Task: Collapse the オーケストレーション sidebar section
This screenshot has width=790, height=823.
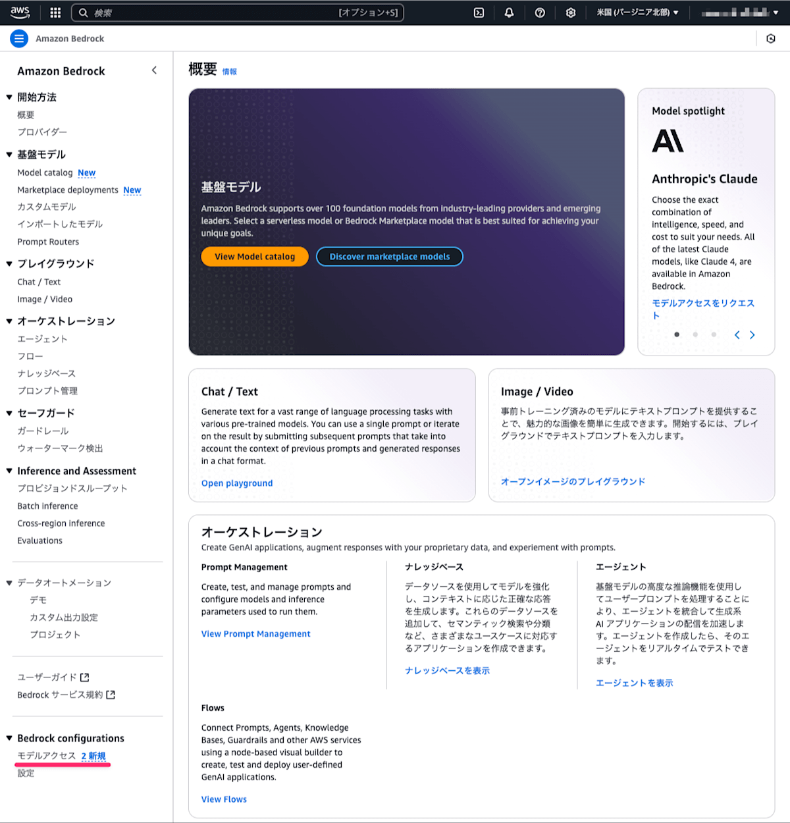Action: click(9, 321)
